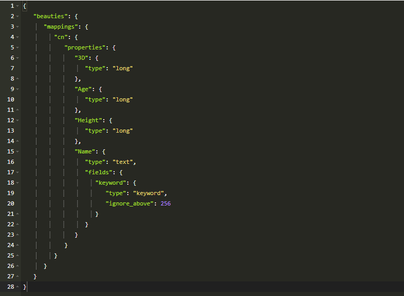Click the "long" value on line 10
This screenshot has height=296, width=404.
123,99
